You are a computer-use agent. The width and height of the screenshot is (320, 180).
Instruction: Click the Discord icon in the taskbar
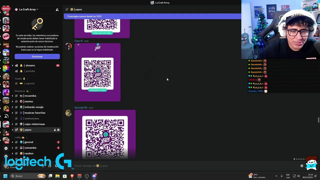(x=94, y=176)
